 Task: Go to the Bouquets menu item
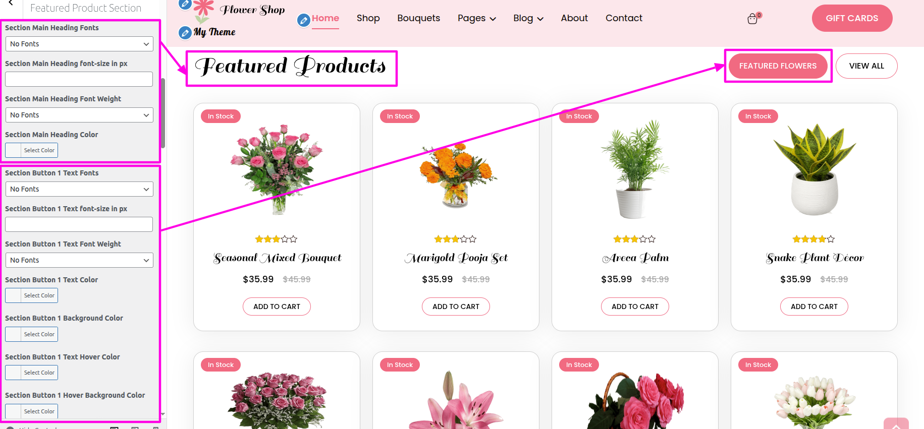point(418,18)
